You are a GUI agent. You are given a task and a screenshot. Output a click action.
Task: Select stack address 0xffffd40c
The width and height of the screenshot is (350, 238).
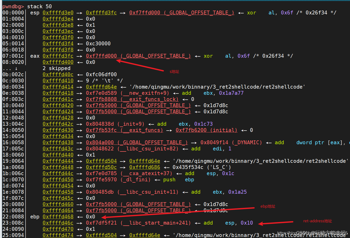(58, 74)
